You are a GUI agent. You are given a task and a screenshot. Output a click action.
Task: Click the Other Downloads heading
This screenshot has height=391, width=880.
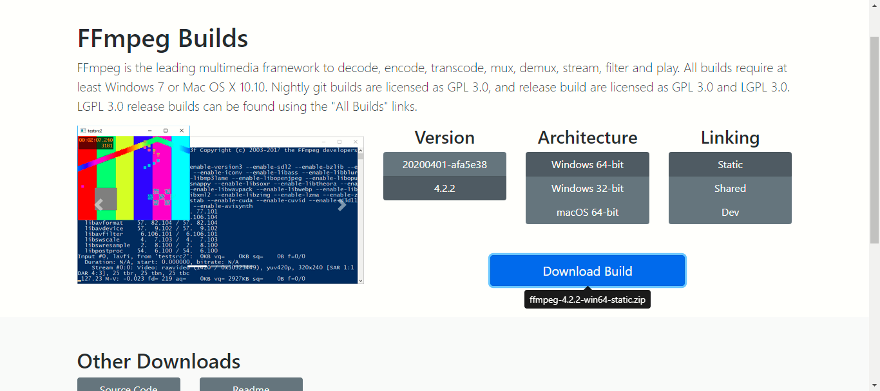[x=159, y=361]
